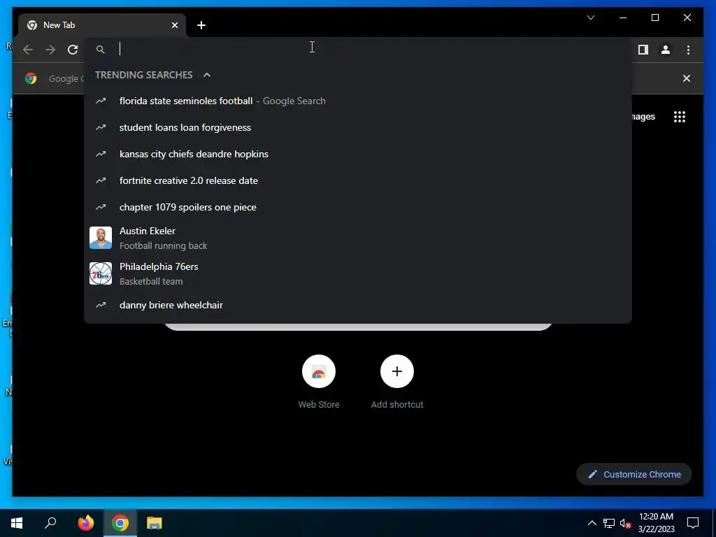The width and height of the screenshot is (716, 537).
Task: Launch Firefox from the taskbar
Action: click(x=86, y=523)
